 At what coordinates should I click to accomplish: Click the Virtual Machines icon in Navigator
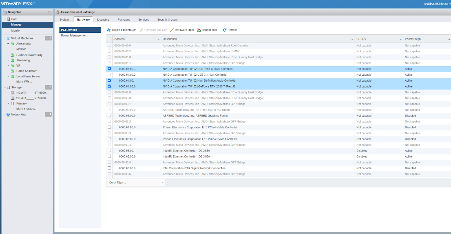click(8, 38)
